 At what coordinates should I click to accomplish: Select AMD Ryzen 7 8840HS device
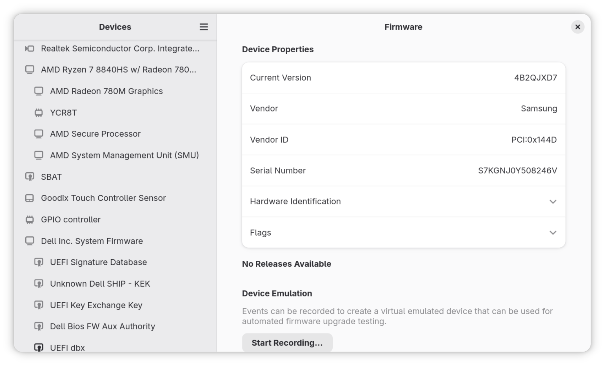pyautogui.click(x=118, y=70)
